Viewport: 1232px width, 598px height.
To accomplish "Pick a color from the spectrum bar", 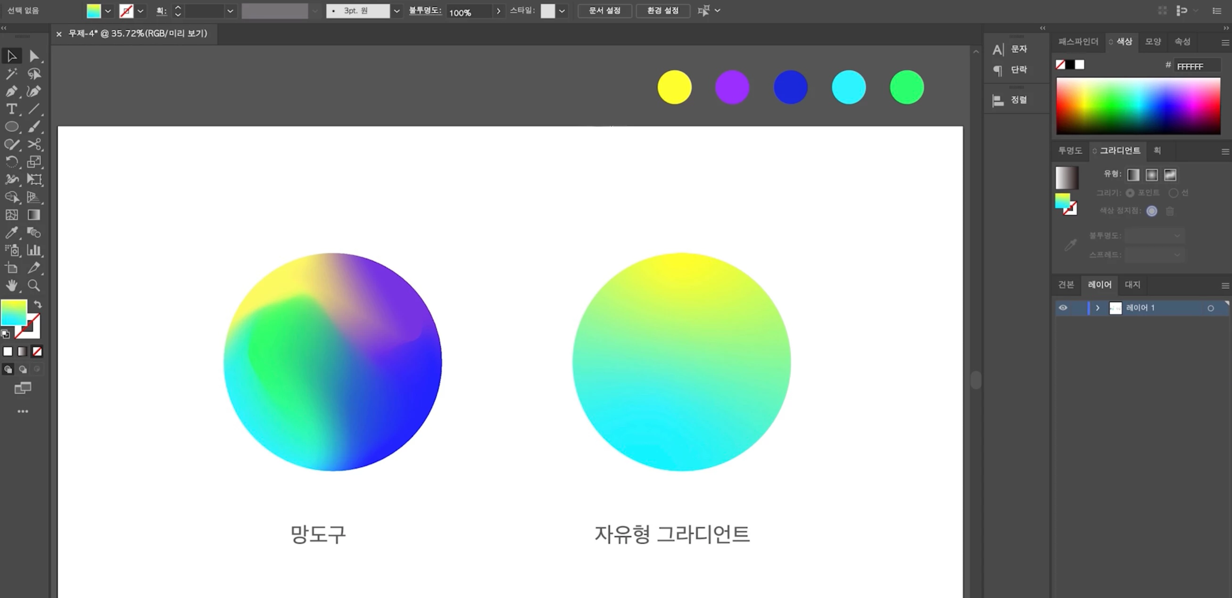I will coord(1138,105).
